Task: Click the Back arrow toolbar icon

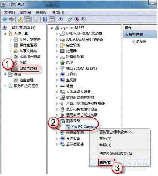Action: pos(5,19)
